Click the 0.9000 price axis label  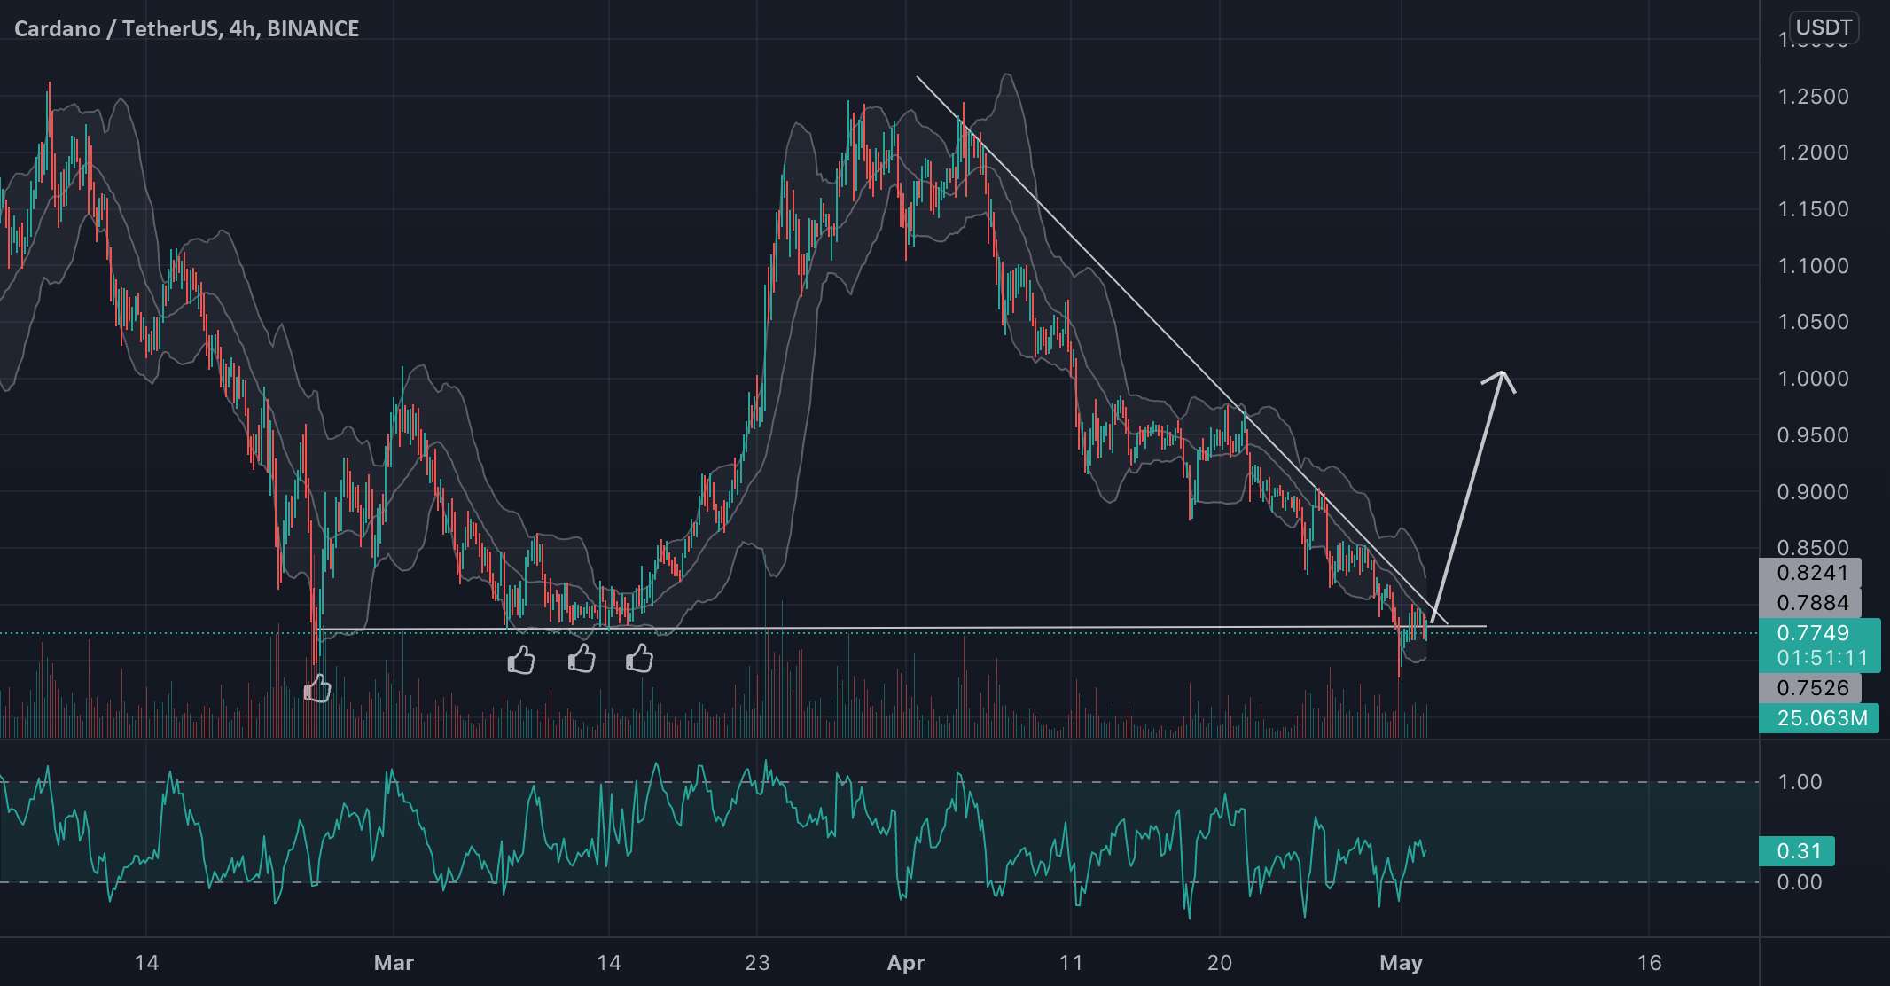pos(1814,492)
